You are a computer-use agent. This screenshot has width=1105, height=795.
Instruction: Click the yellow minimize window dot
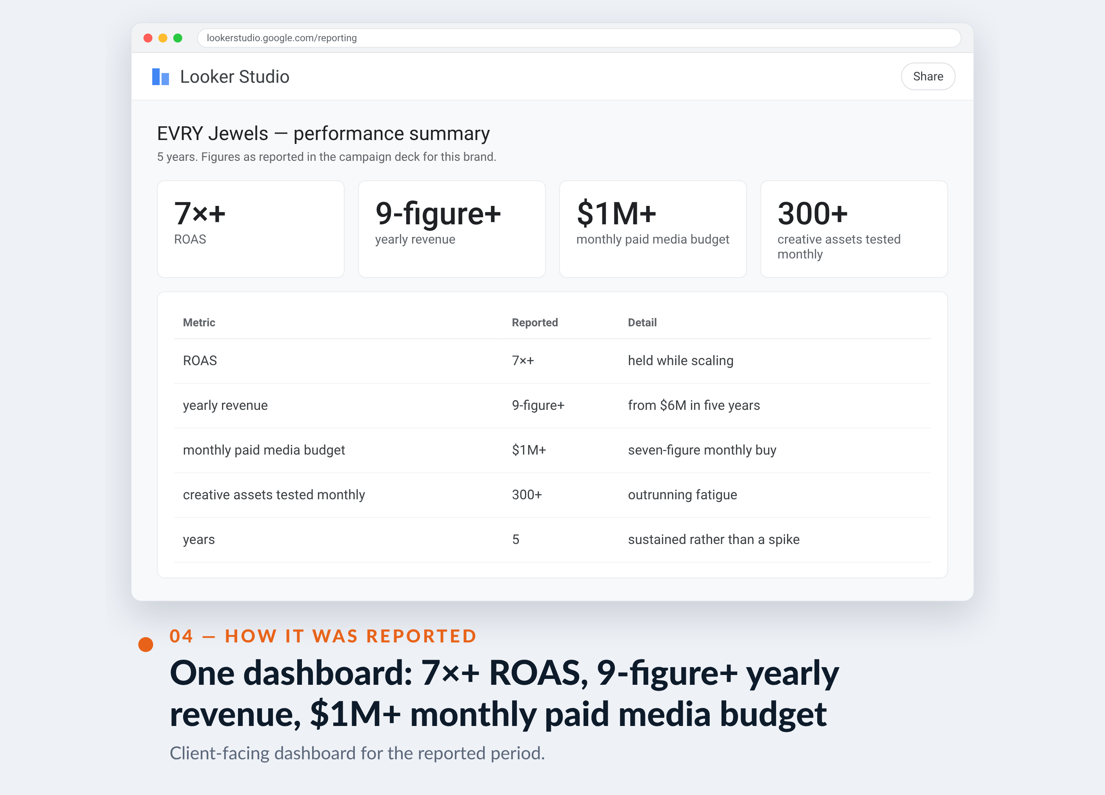pos(163,38)
